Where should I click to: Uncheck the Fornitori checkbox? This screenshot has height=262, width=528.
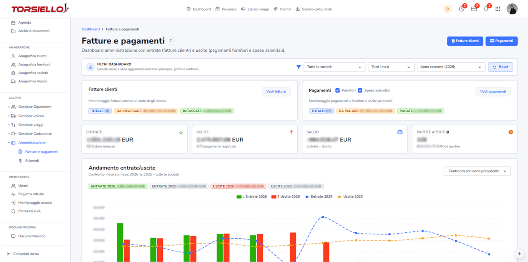pos(337,90)
